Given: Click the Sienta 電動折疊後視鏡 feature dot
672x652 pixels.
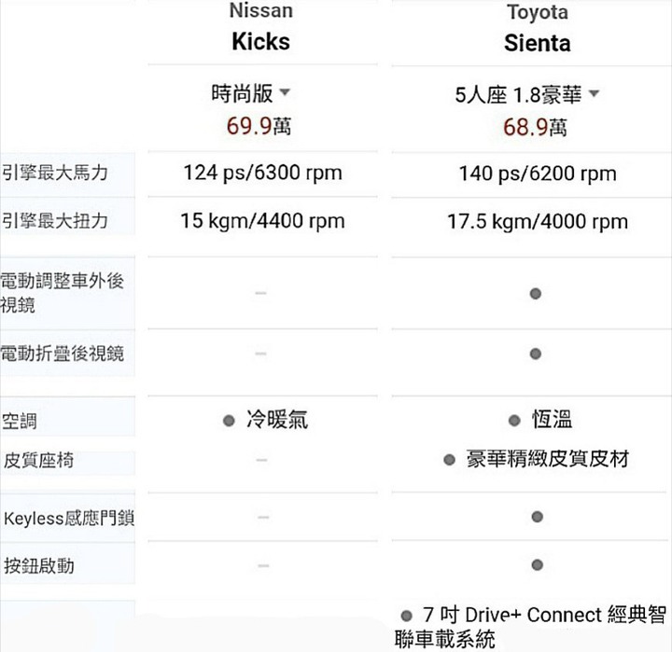Looking at the screenshot, I should click(x=536, y=354).
